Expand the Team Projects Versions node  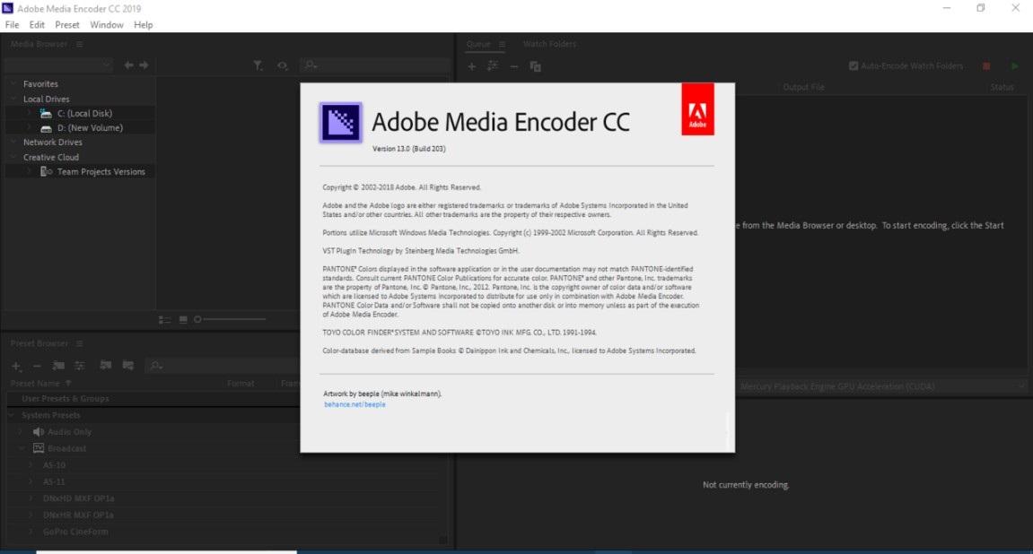pos(29,172)
